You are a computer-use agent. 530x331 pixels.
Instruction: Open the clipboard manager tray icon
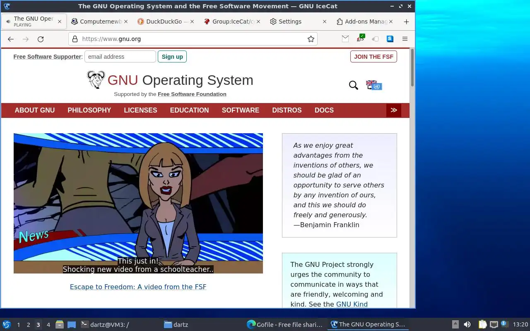pyautogui.click(x=483, y=325)
